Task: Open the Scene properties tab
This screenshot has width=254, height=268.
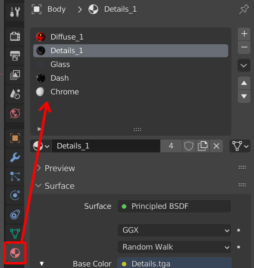Action: 15,94
